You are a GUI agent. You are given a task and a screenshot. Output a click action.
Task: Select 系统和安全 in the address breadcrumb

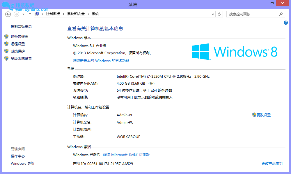pyautogui.click(x=76, y=14)
